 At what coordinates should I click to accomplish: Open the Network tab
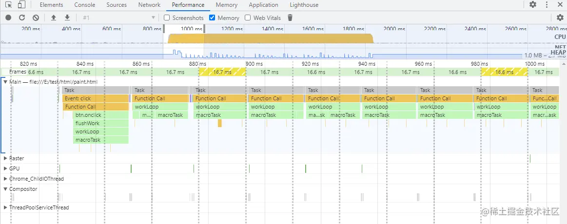click(x=149, y=5)
